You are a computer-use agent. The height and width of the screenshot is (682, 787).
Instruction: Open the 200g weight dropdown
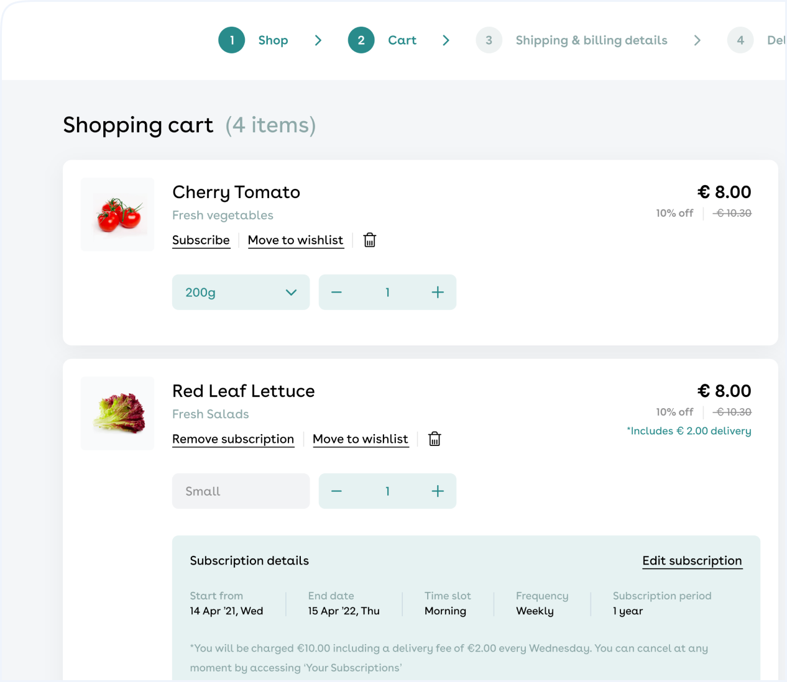pos(241,292)
